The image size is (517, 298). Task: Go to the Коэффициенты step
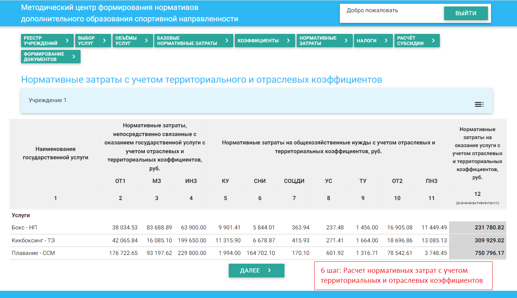point(258,41)
